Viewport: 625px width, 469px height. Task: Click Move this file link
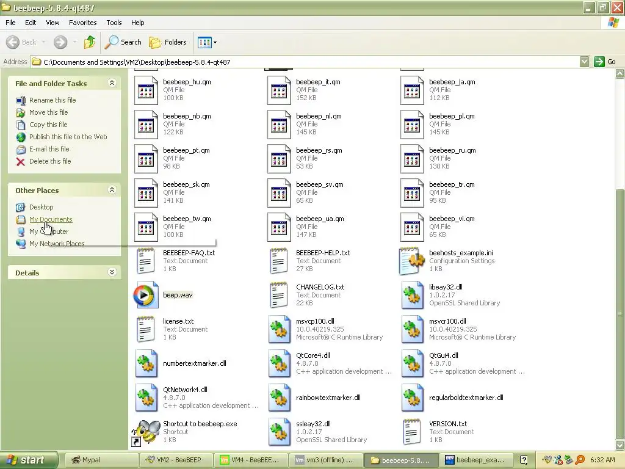click(x=49, y=112)
